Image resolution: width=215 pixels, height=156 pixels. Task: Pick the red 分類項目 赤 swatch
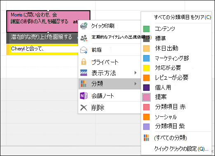146,107
